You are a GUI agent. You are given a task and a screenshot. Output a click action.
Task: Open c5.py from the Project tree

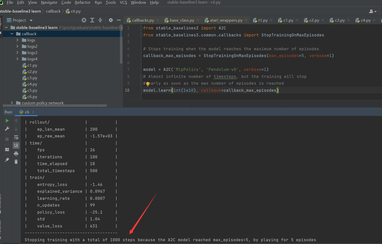(x=33, y=90)
